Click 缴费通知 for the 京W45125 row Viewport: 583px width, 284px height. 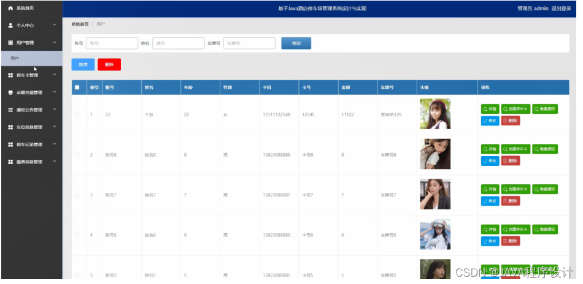coord(545,109)
